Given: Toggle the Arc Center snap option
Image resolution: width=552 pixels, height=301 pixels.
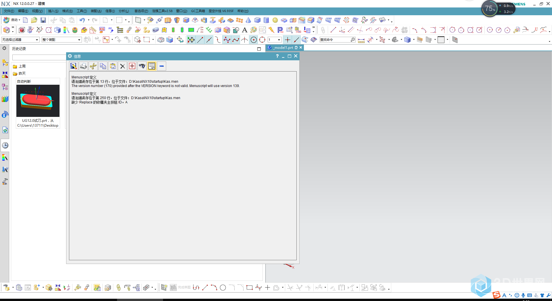Looking at the screenshot, I should tap(254, 40).
